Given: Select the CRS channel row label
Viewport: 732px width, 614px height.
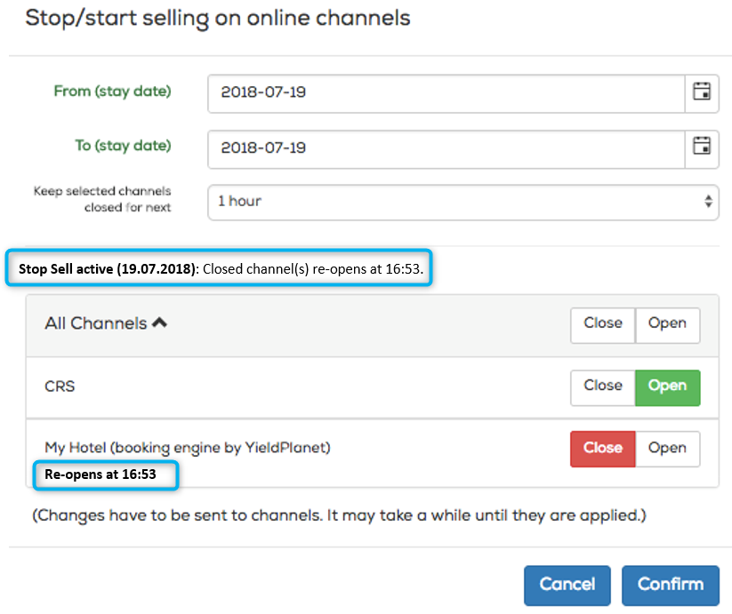Looking at the screenshot, I should [x=60, y=386].
